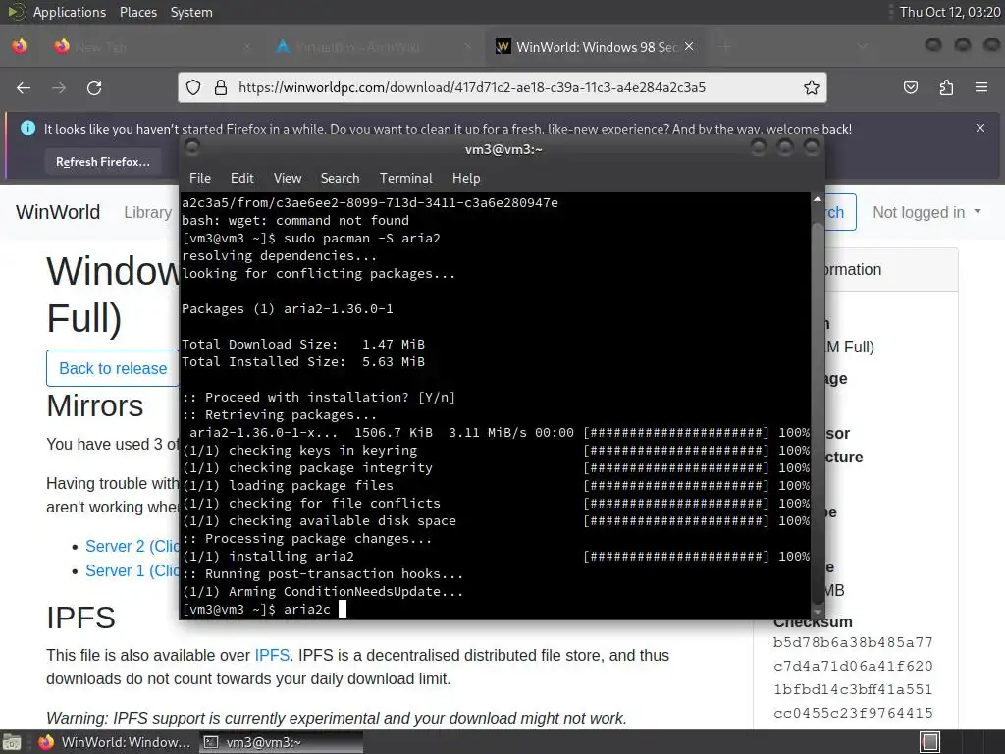Click the checksum text b5d78b6a38b485a77
Screen dimensions: 1005x754
point(853,642)
